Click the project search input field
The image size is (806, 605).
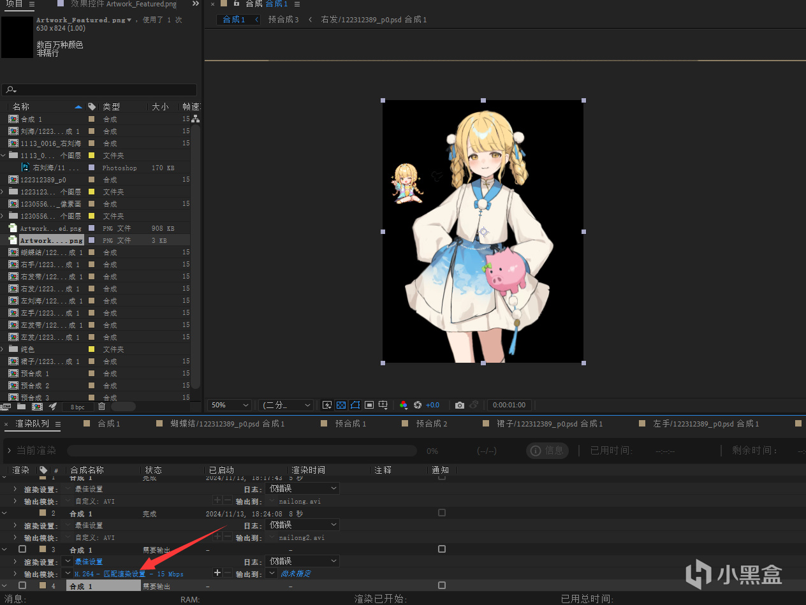(x=99, y=90)
